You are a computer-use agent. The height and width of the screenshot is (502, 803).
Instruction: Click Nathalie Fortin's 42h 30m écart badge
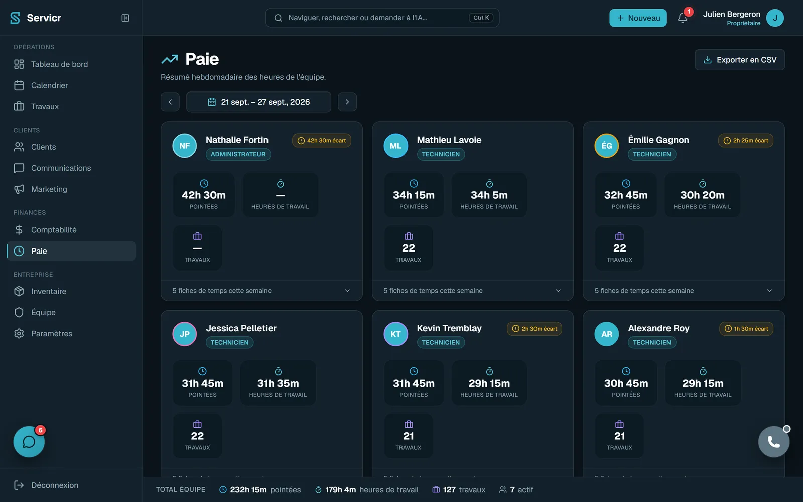pyautogui.click(x=322, y=141)
